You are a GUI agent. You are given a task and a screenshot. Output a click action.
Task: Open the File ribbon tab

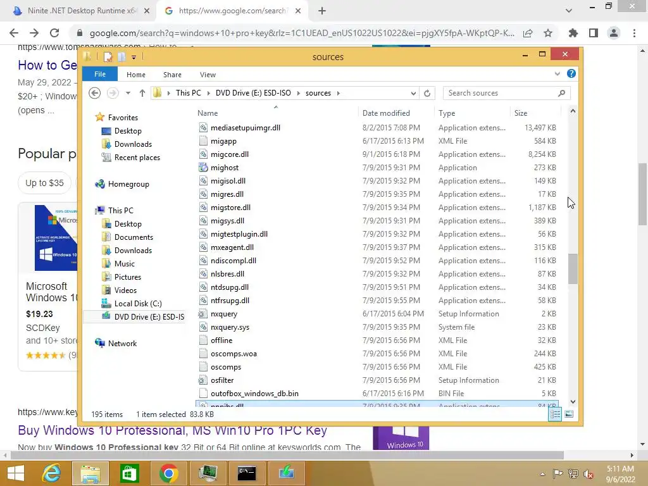coord(100,74)
